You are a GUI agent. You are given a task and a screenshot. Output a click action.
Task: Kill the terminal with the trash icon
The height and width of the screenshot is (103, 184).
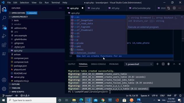pos(168,64)
